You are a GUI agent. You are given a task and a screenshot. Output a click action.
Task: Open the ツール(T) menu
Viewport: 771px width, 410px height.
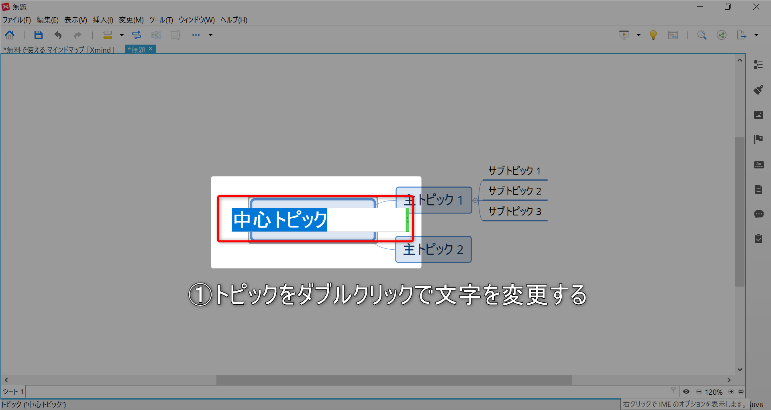161,20
